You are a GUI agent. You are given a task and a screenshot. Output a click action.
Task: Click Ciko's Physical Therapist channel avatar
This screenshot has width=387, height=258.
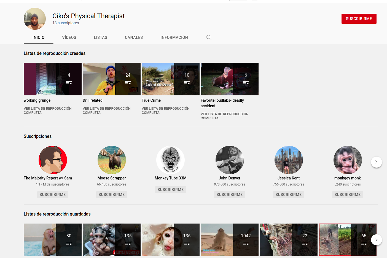pyautogui.click(x=35, y=19)
